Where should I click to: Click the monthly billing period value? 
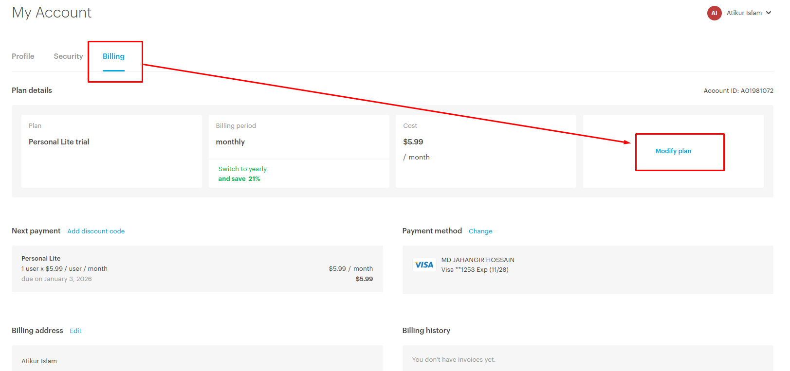coord(230,142)
